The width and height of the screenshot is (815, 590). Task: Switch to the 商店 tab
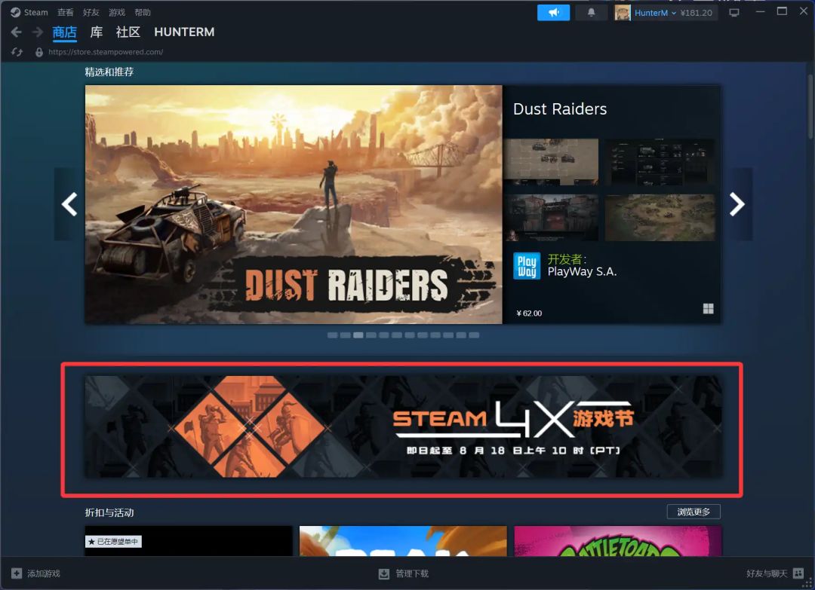coord(64,32)
